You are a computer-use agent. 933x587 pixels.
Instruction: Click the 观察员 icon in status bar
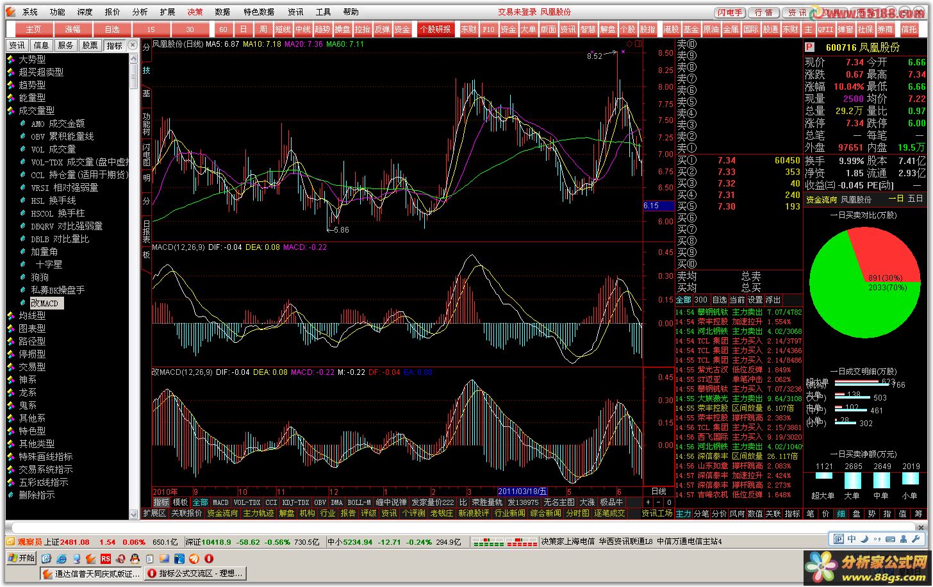[x=12, y=542]
